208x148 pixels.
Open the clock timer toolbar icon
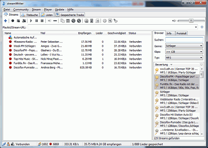[x=105, y=21]
